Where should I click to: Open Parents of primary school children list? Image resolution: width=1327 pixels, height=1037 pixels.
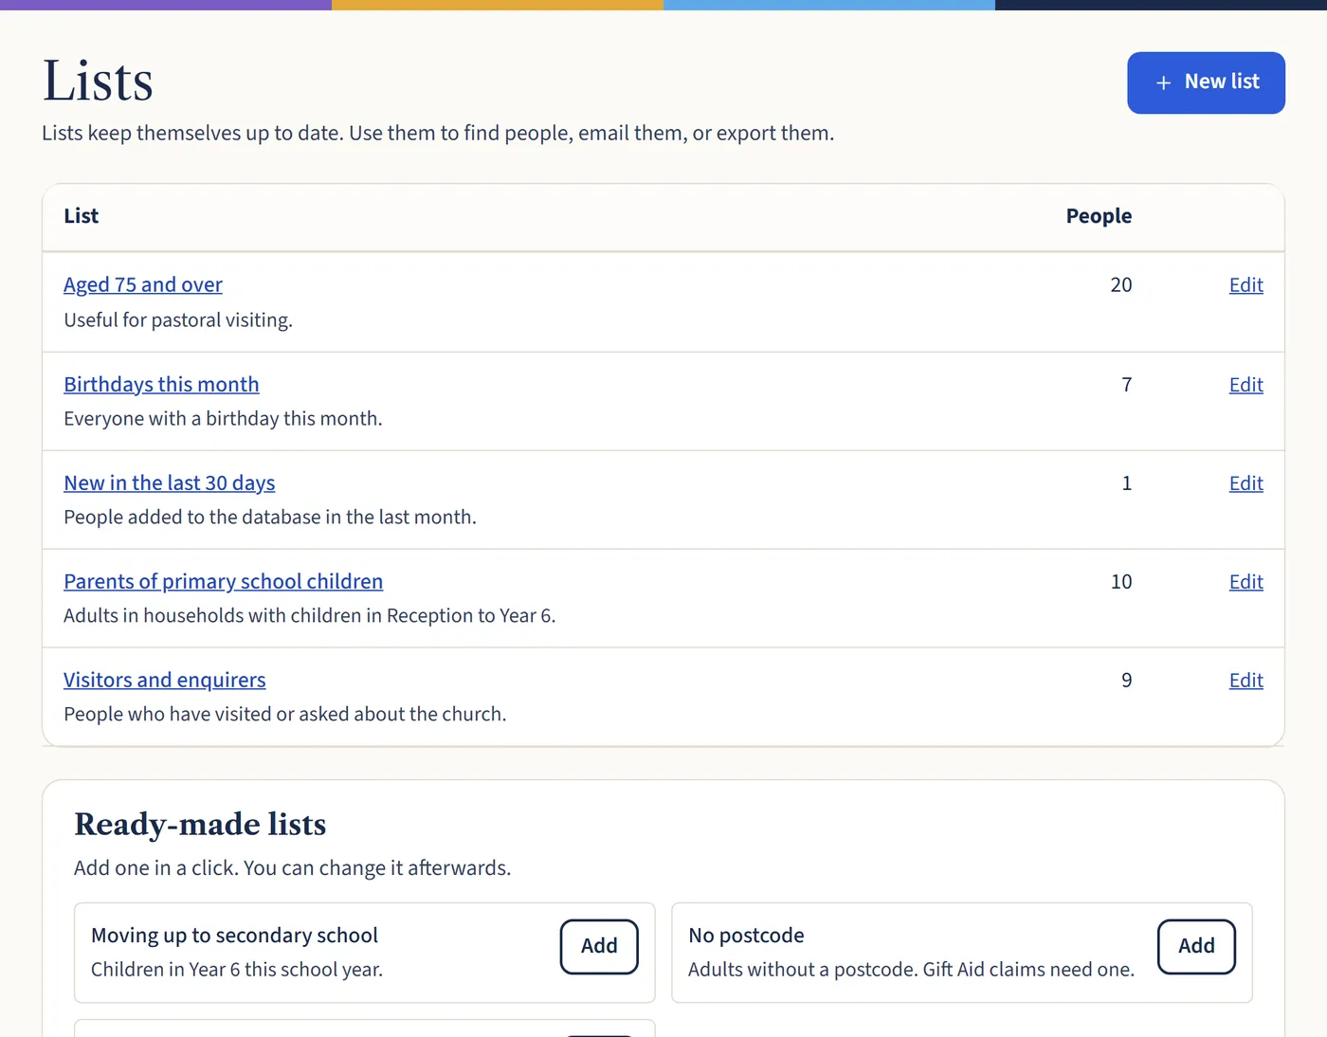(x=224, y=581)
